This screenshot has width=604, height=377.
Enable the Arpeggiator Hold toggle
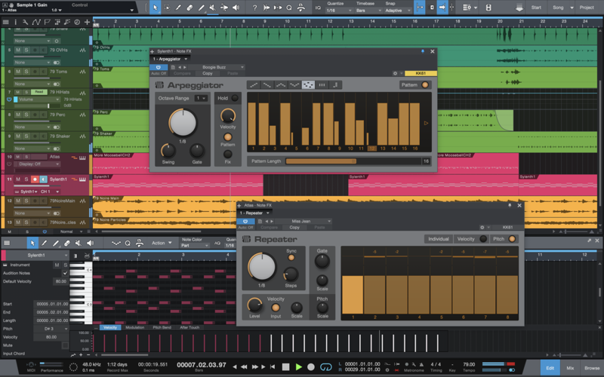pos(235,98)
